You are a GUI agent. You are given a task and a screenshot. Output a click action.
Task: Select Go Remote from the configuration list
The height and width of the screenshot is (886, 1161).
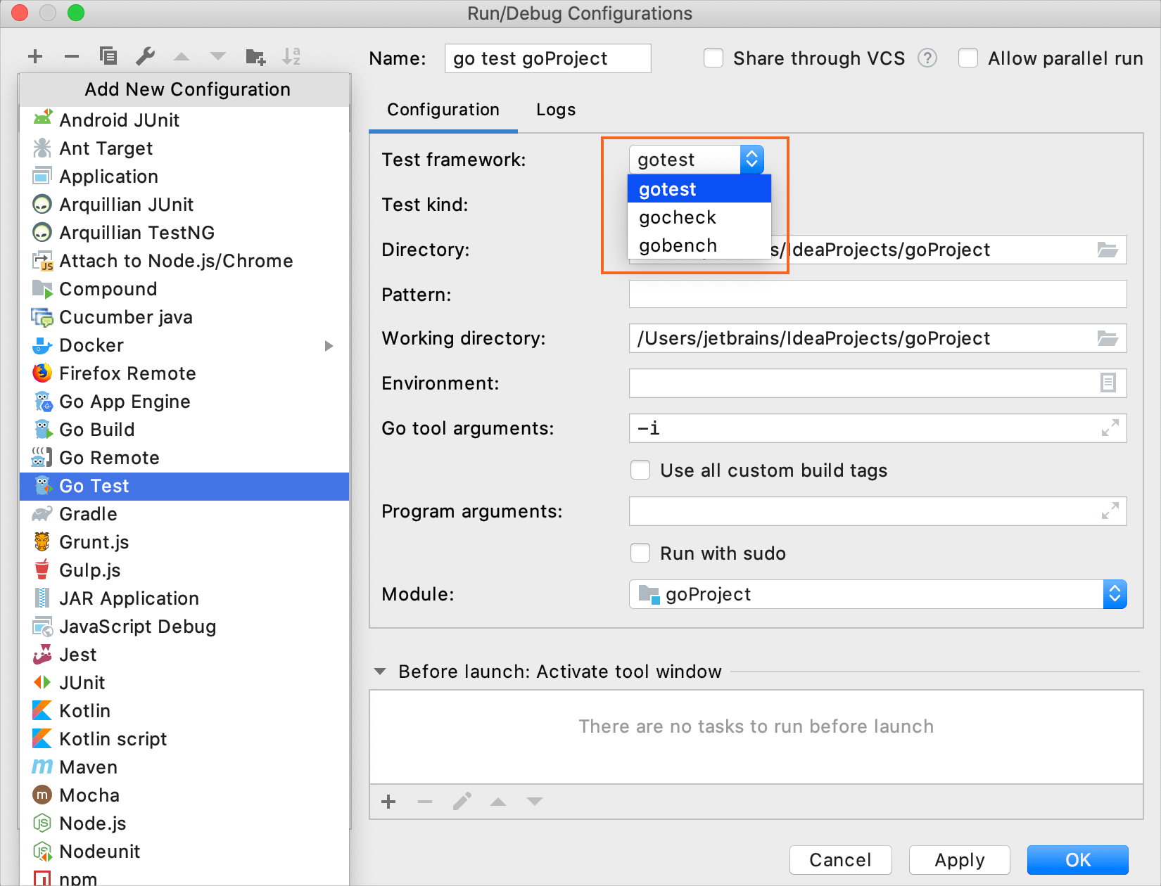pyautogui.click(x=110, y=457)
